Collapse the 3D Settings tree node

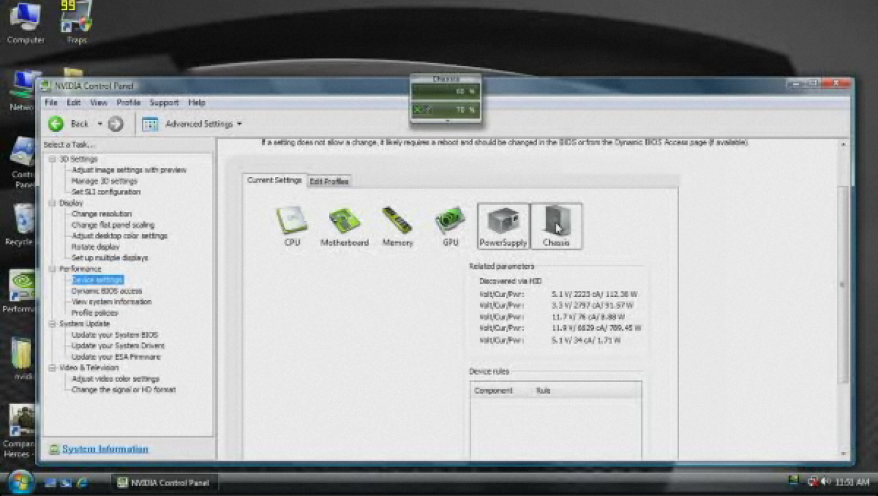coord(52,159)
